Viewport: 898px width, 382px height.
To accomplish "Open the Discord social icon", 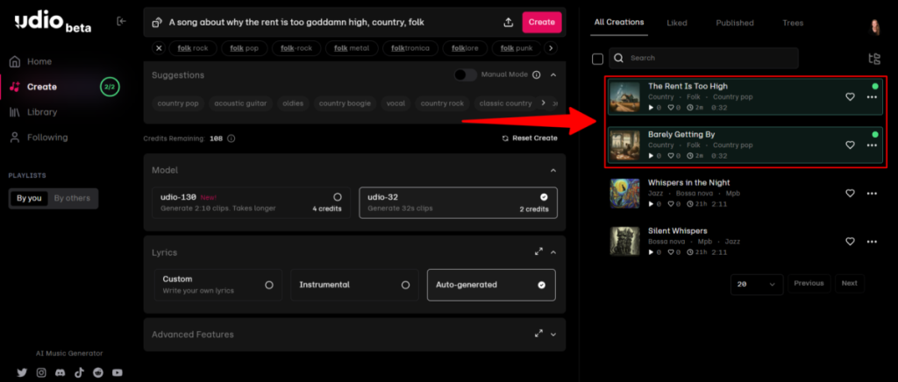I will point(61,373).
